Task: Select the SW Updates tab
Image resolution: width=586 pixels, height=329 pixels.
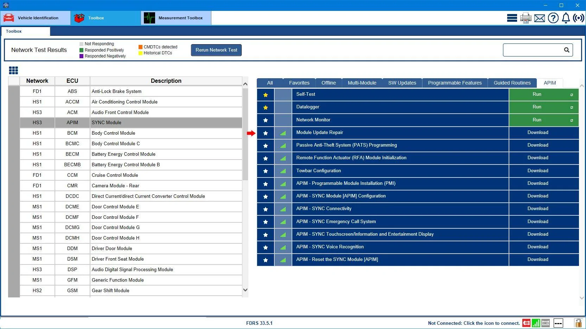Action: [x=402, y=83]
